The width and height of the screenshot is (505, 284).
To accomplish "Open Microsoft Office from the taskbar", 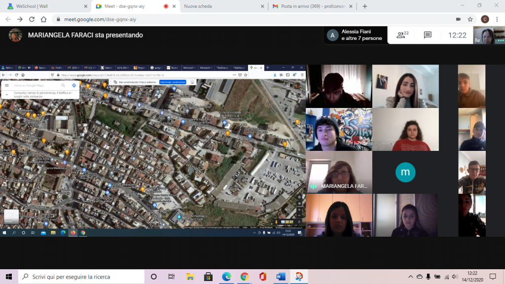I will pos(262,277).
